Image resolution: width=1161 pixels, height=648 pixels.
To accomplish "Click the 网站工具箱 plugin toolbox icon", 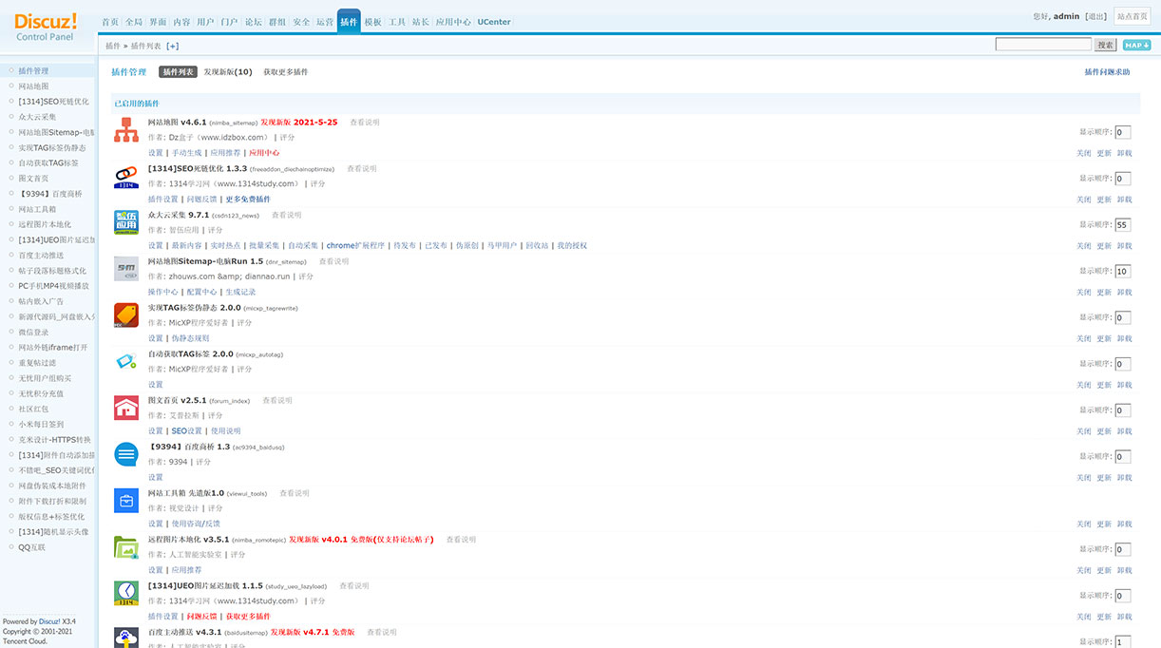I will [126, 501].
